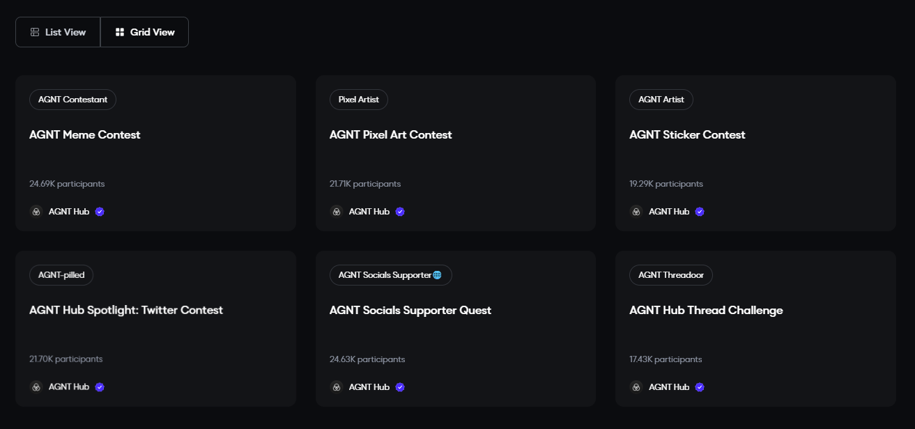Switch to Grid View

(144, 31)
